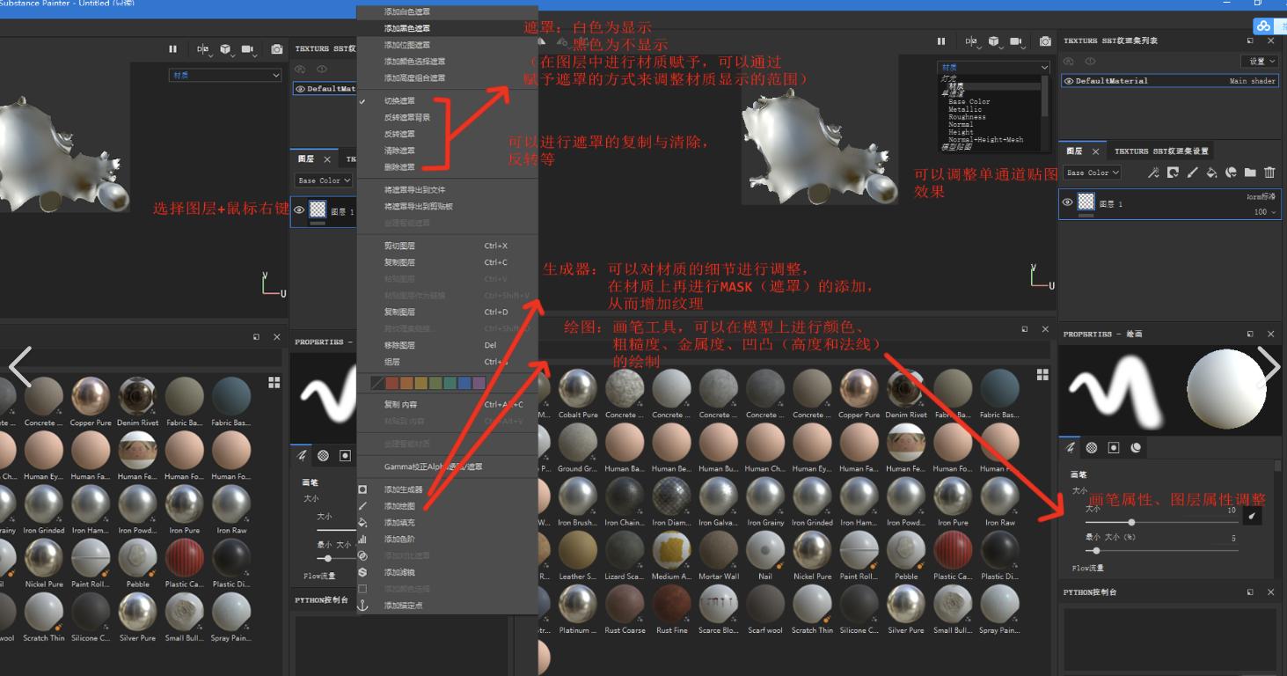Viewport: 1287px width, 676px height.
Task: Open the 设置 dropdown in texture set list
Action: click(x=1259, y=62)
